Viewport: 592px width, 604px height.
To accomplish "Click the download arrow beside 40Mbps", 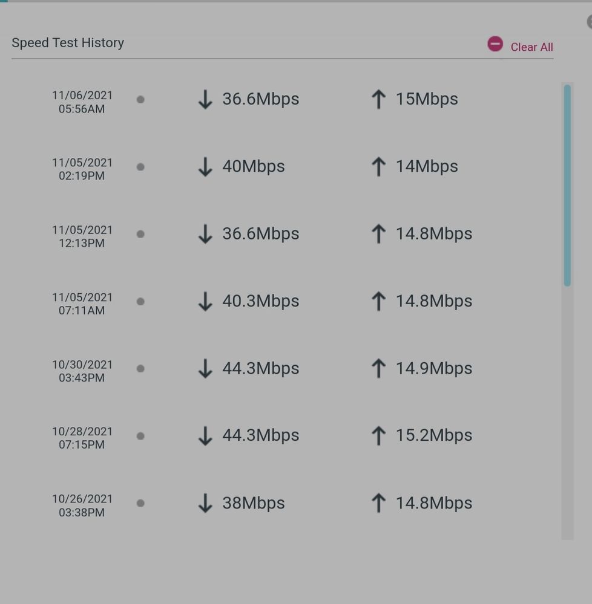I will click(205, 167).
